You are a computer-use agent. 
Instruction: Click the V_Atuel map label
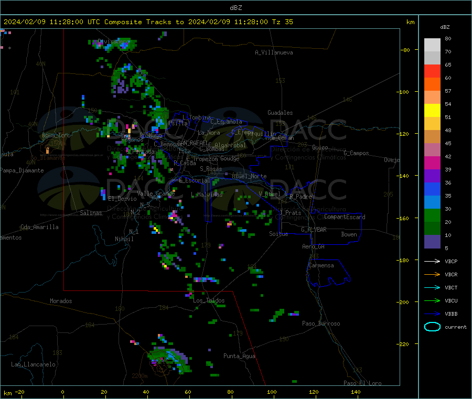pyautogui.click(x=270, y=194)
